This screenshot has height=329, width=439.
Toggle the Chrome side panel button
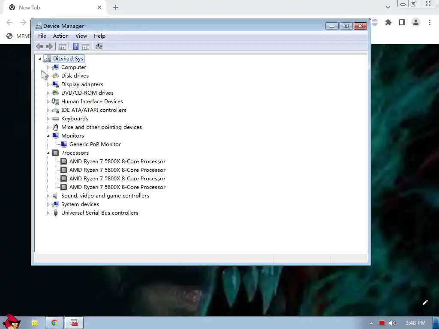(402, 22)
